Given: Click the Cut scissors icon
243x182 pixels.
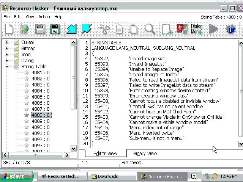Looking at the screenshot, I should (x=104, y=29).
